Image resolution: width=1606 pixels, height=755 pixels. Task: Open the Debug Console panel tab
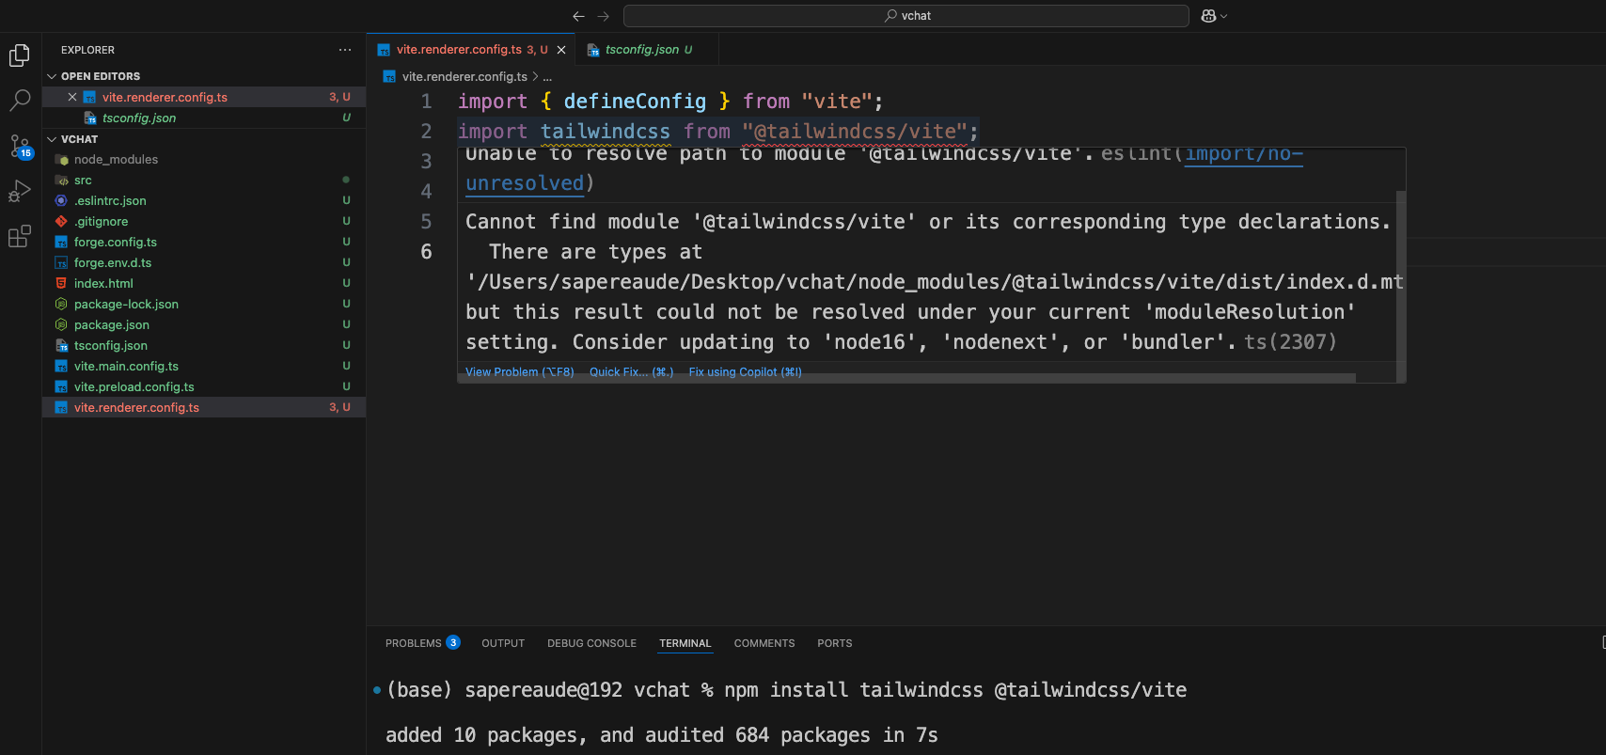pyautogui.click(x=591, y=643)
